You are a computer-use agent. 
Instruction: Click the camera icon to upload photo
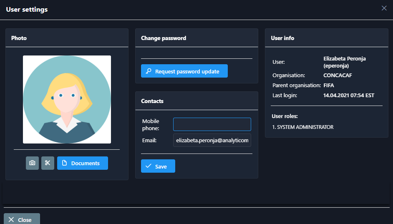point(32,163)
